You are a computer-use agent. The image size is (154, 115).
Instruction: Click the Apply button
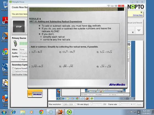pyautogui.click(x=139, y=104)
